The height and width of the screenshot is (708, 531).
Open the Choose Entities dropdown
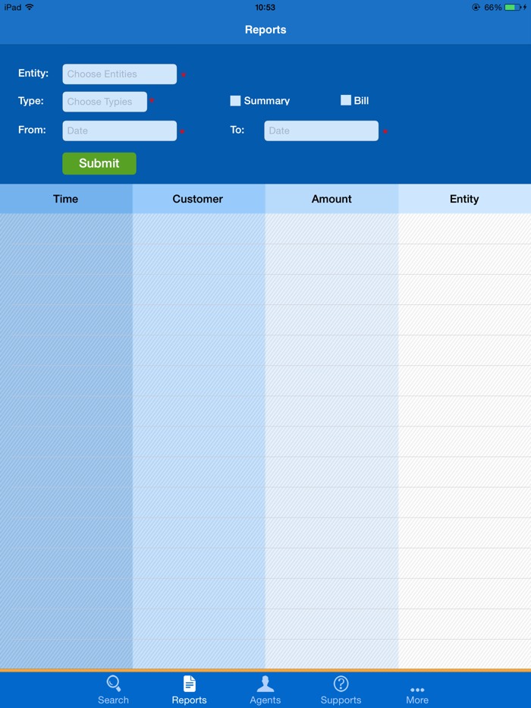coord(120,74)
